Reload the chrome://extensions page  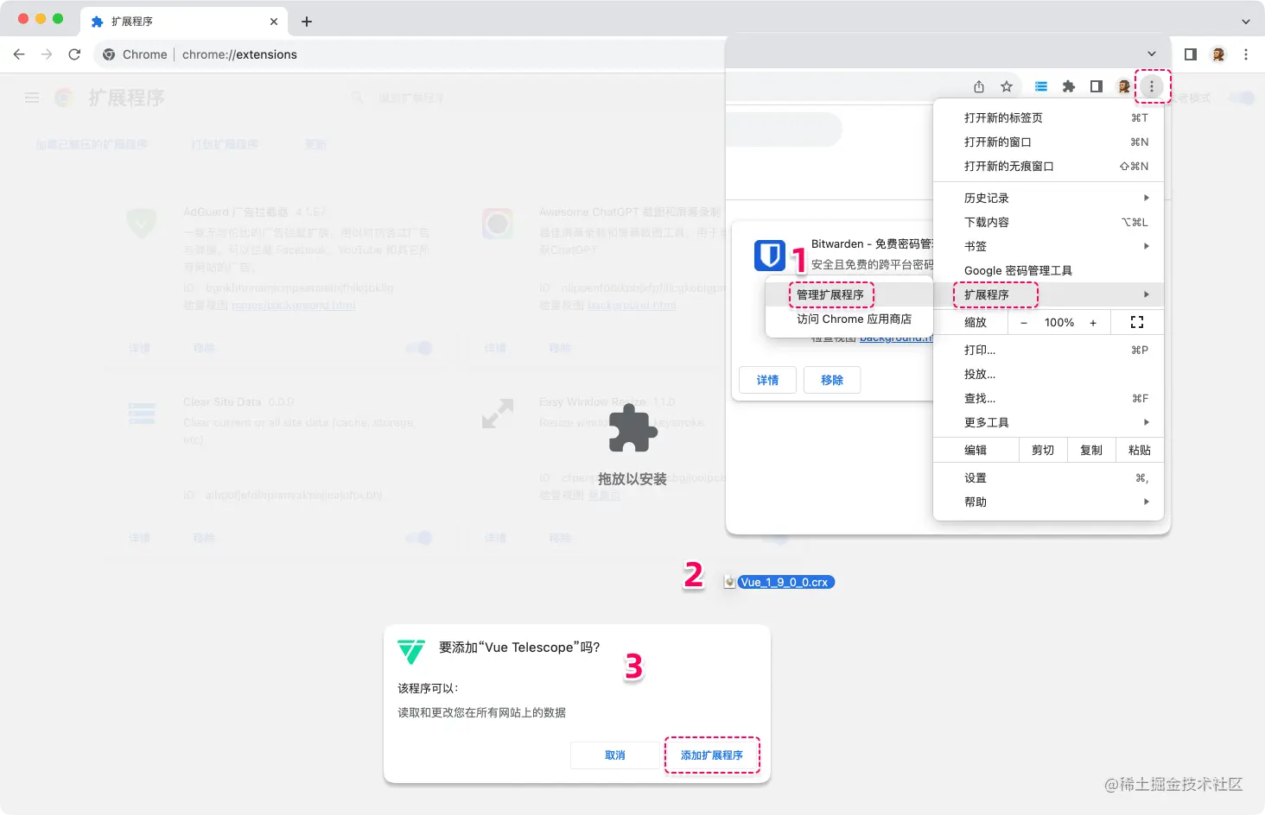point(74,54)
